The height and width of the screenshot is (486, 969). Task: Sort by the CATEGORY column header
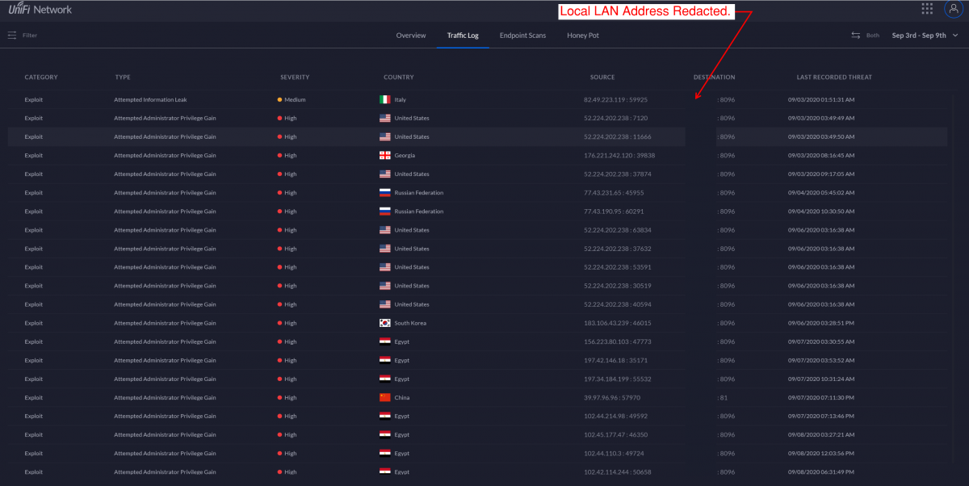coord(41,78)
